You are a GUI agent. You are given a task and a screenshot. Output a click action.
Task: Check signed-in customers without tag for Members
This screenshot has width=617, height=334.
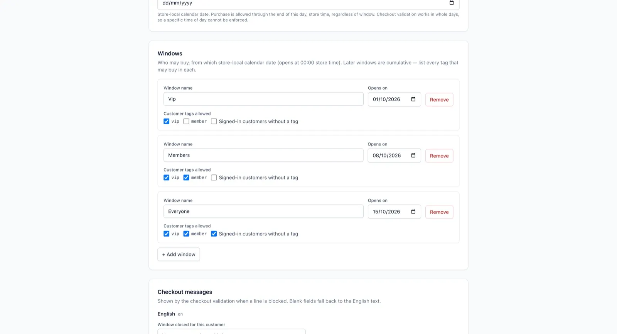[214, 177]
